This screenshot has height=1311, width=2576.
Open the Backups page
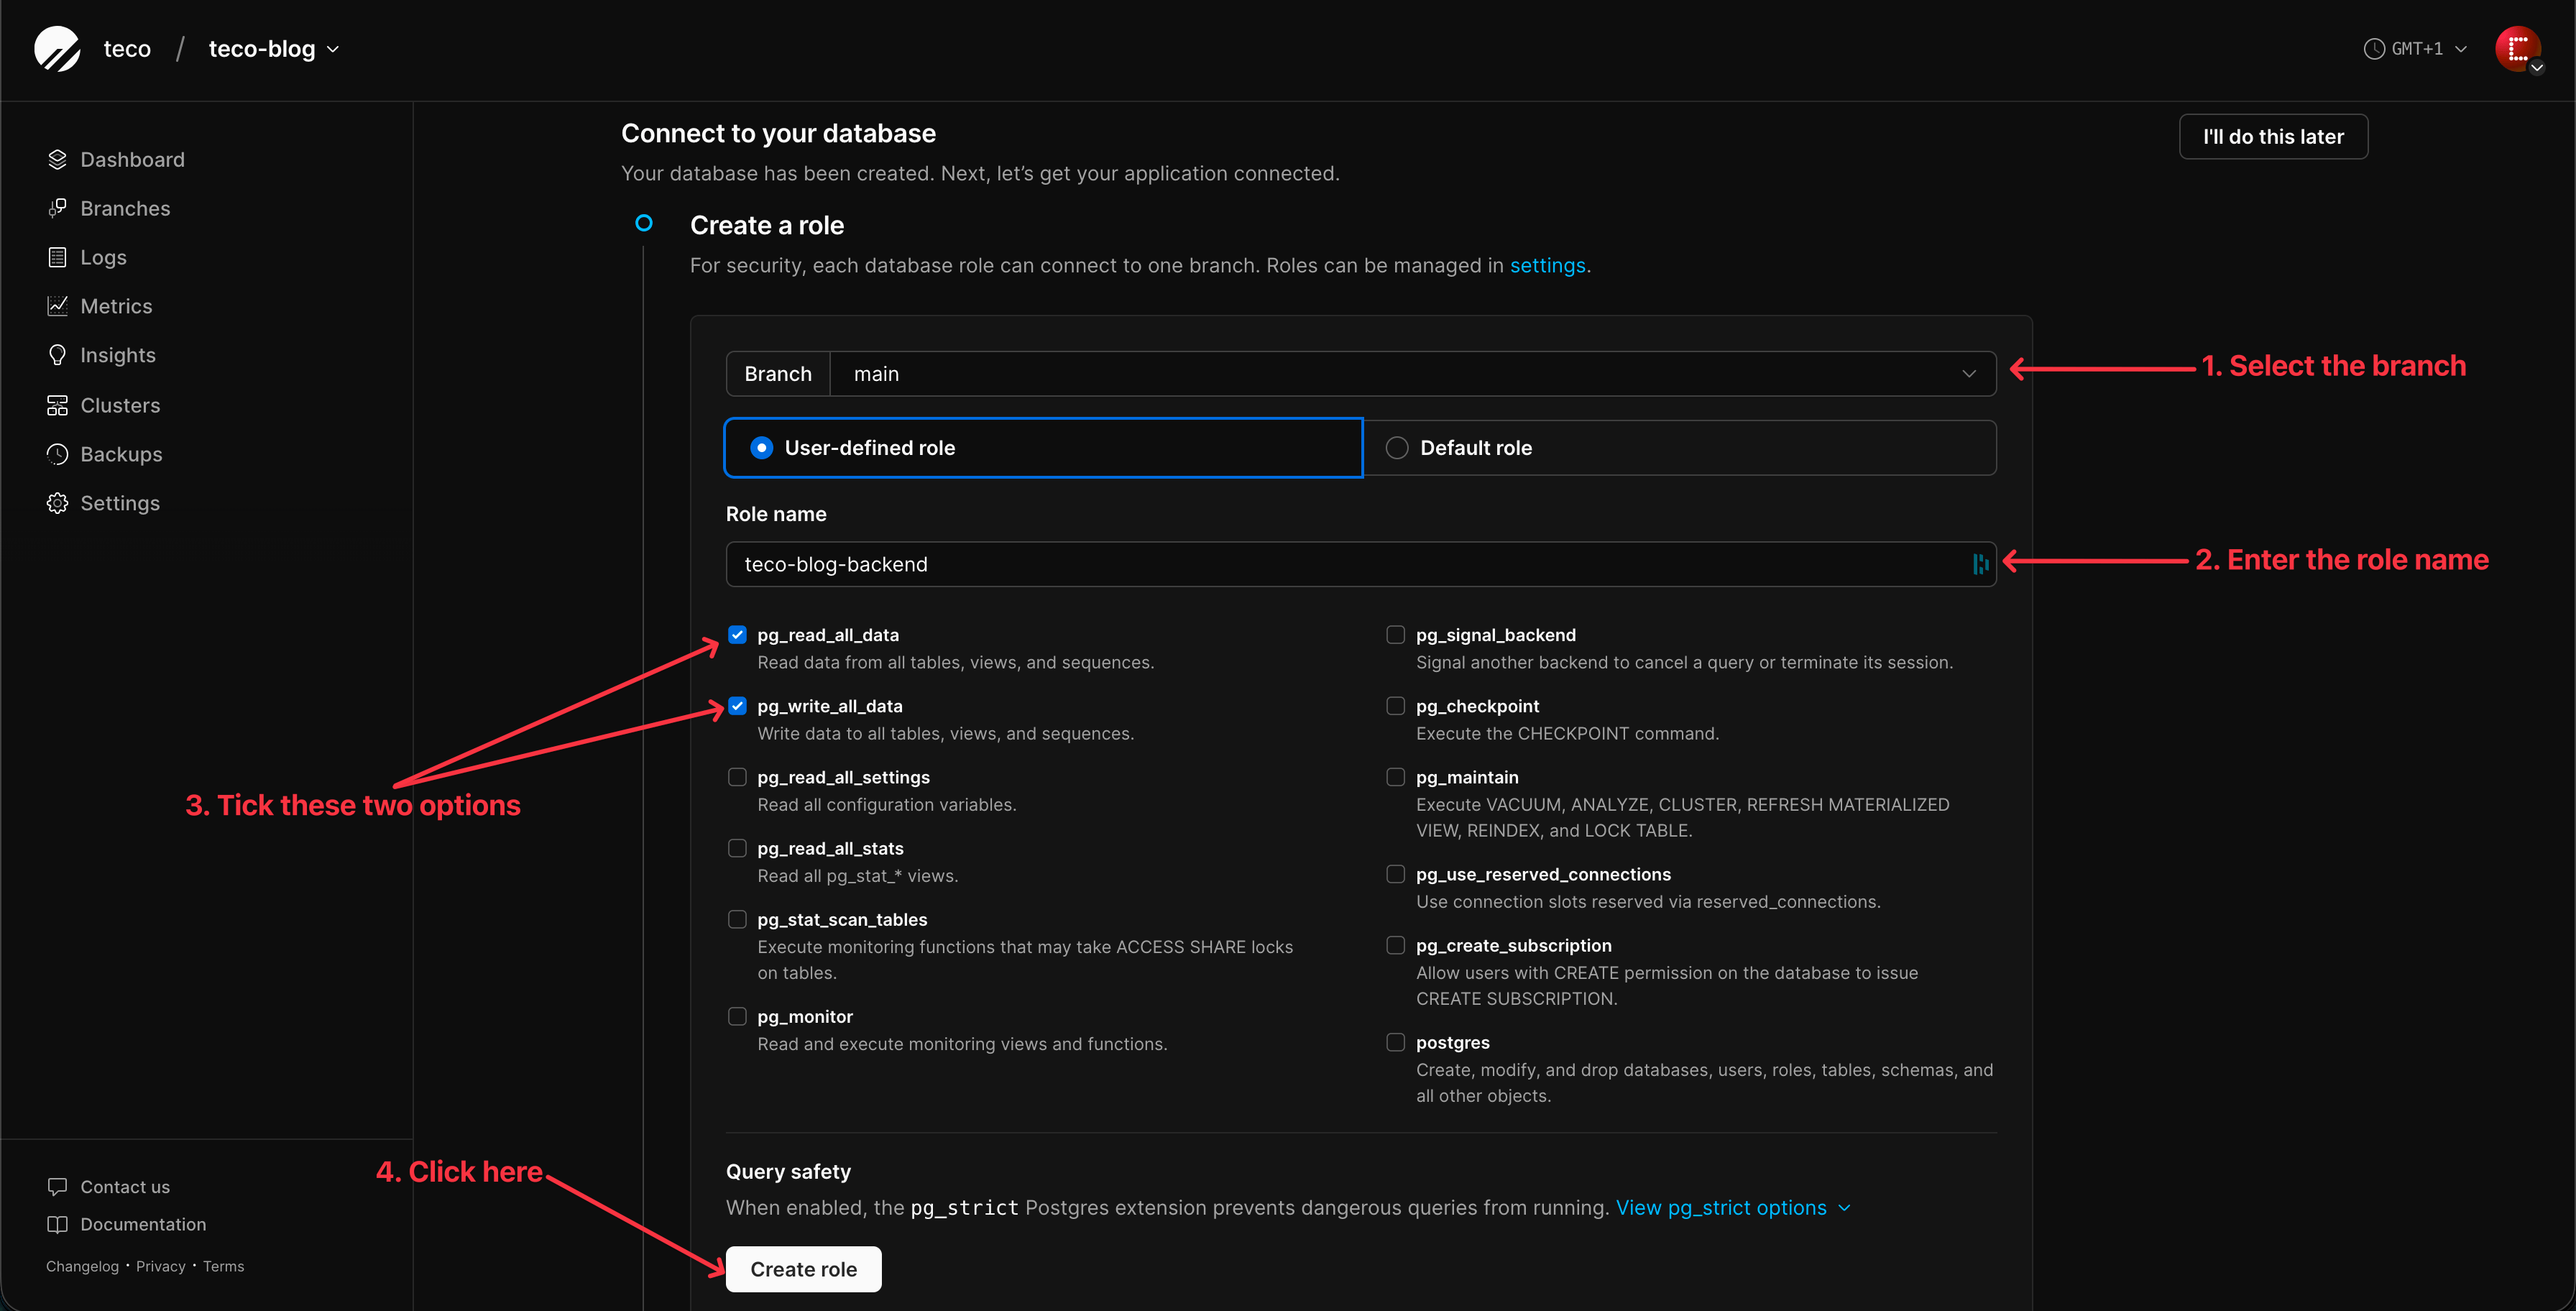point(121,454)
